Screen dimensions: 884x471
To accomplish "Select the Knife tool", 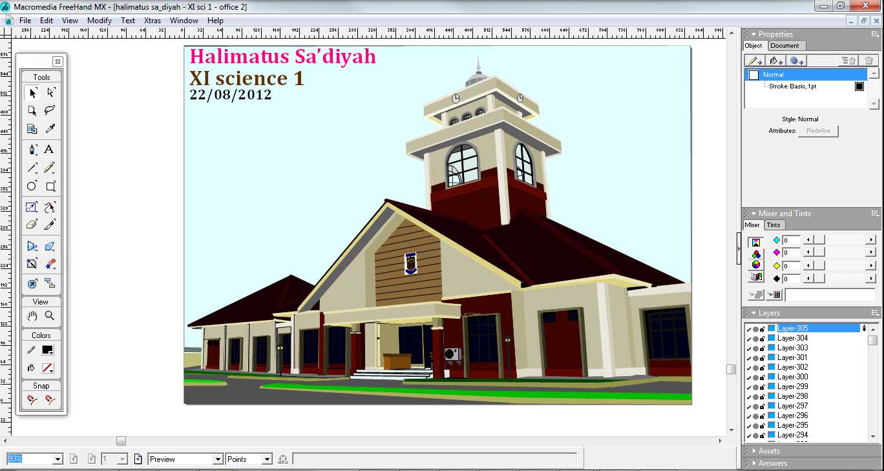I will [50, 225].
